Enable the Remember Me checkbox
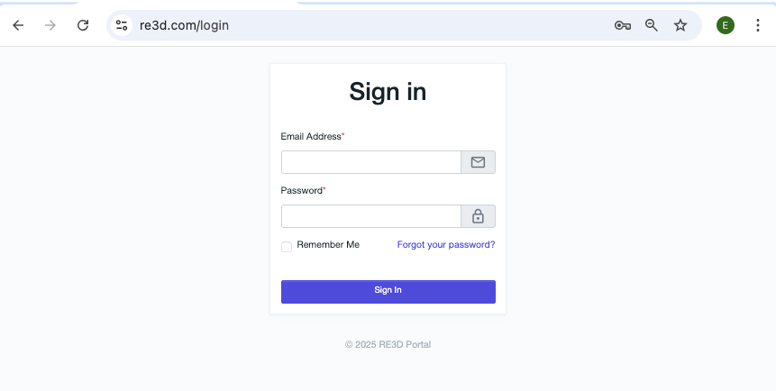This screenshot has width=776, height=391. [287, 246]
